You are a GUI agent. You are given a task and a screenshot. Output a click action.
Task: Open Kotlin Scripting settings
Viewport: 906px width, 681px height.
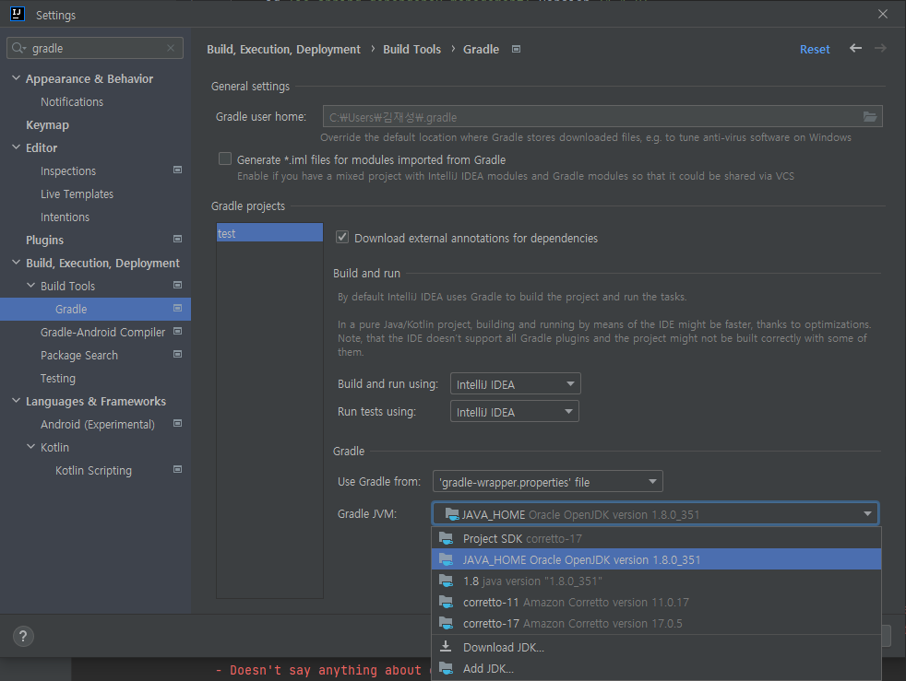click(x=93, y=470)
